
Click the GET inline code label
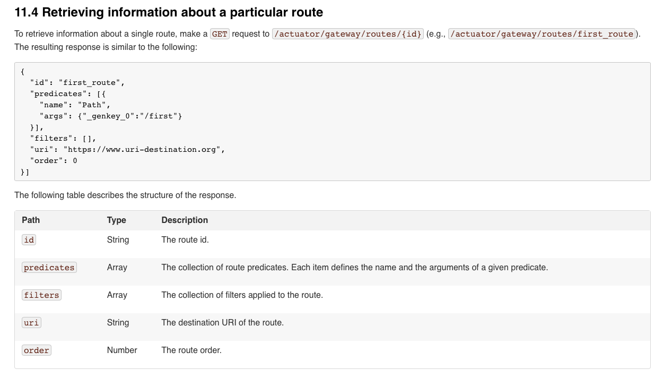[220, 34]
